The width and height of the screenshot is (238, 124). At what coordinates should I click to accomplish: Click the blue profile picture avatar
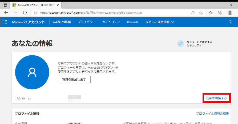pos(32,72)
